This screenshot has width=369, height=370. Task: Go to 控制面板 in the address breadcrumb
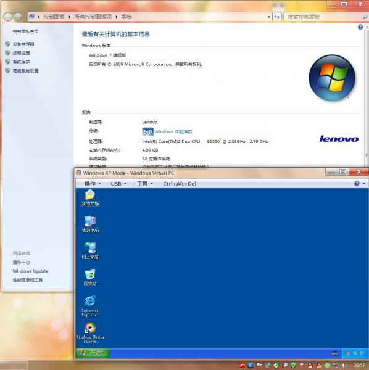(54, 17)
